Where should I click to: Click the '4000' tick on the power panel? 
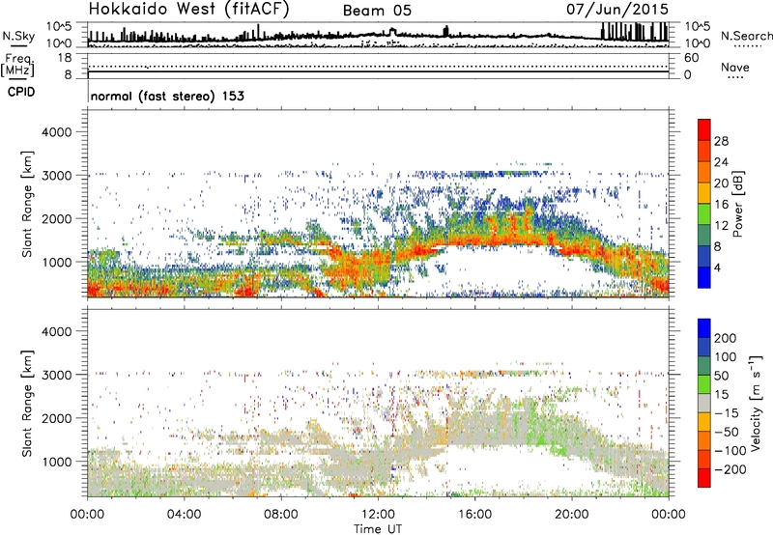56,132
